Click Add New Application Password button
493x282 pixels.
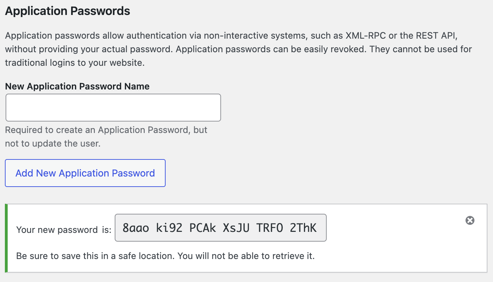[x=85, y=173]
